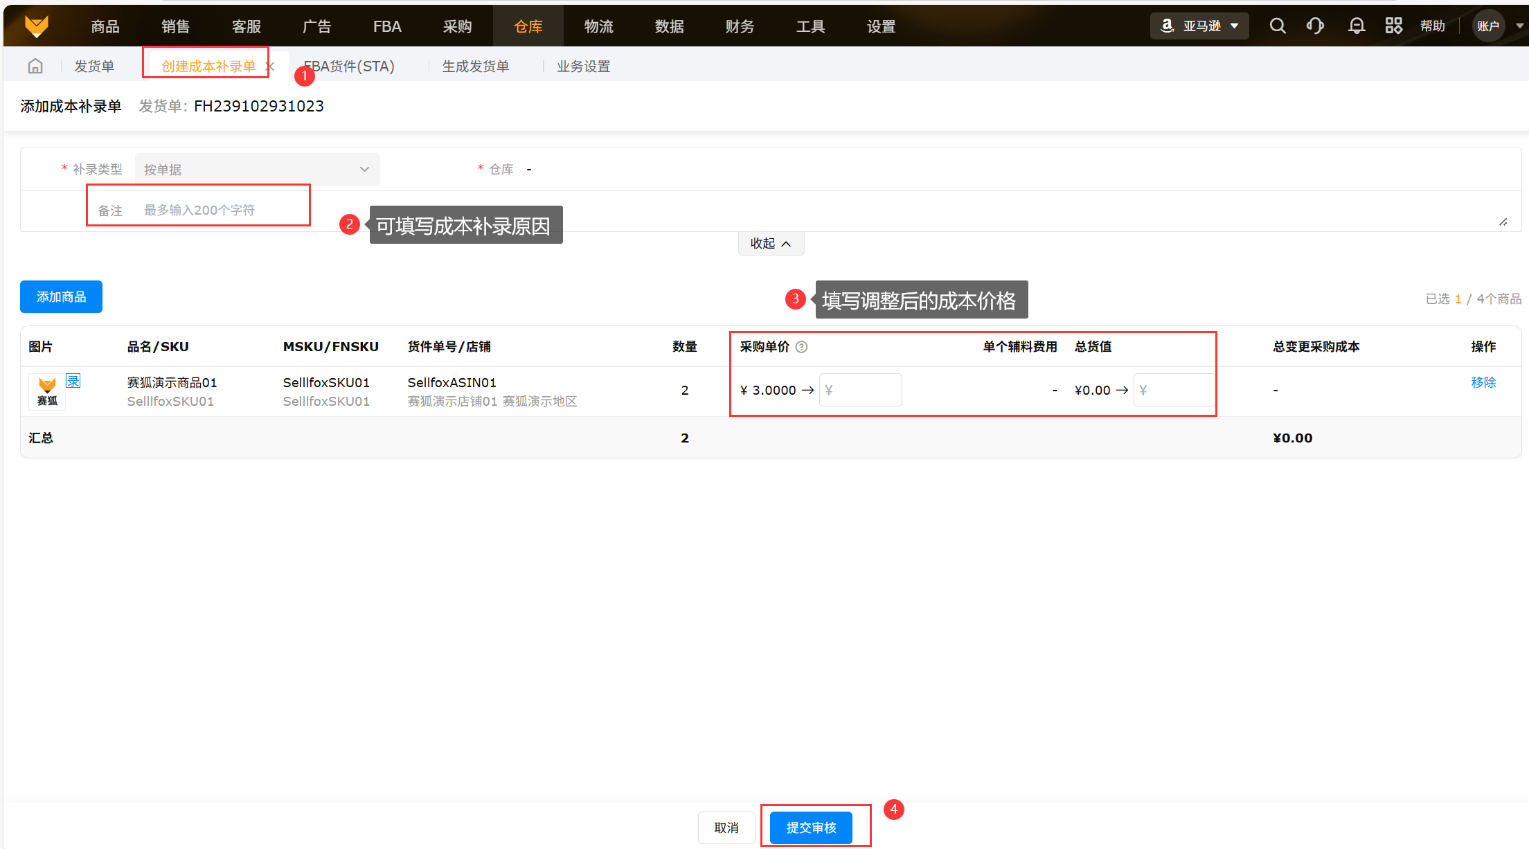1529x849 pixels.
Task: Collapse the form using 收起
Action: click(771, 244)
